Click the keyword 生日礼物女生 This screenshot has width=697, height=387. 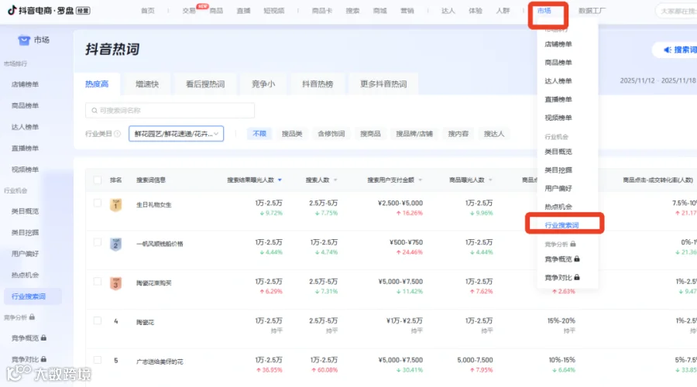tap(154, 205)
